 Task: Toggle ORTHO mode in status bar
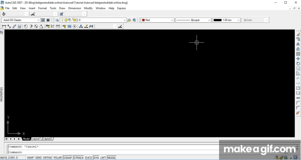[x=47, y=157]
